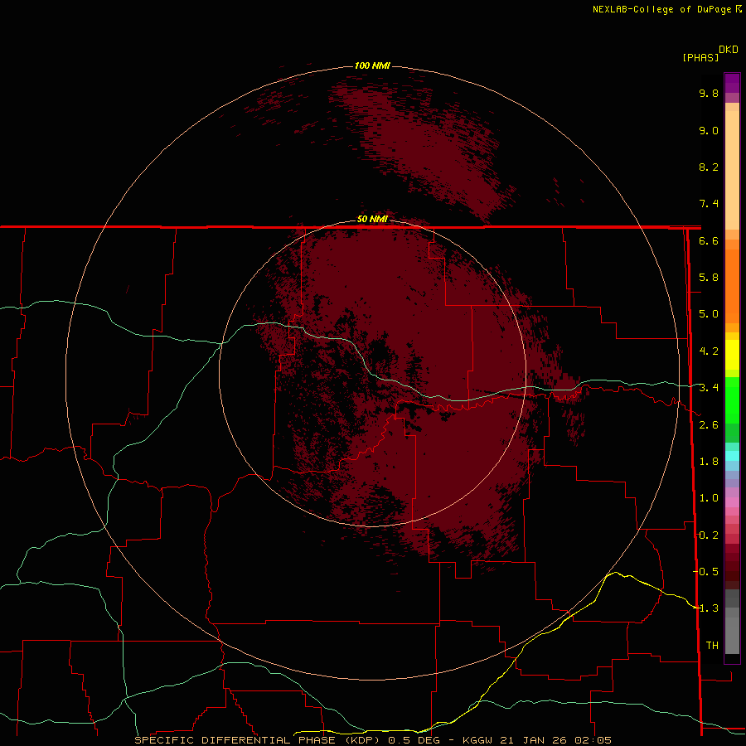Click the SPECIFIC DIFFERENTIAL PHASE (KDP) caption text
746x746 pixels.
[x=257, y=740]
